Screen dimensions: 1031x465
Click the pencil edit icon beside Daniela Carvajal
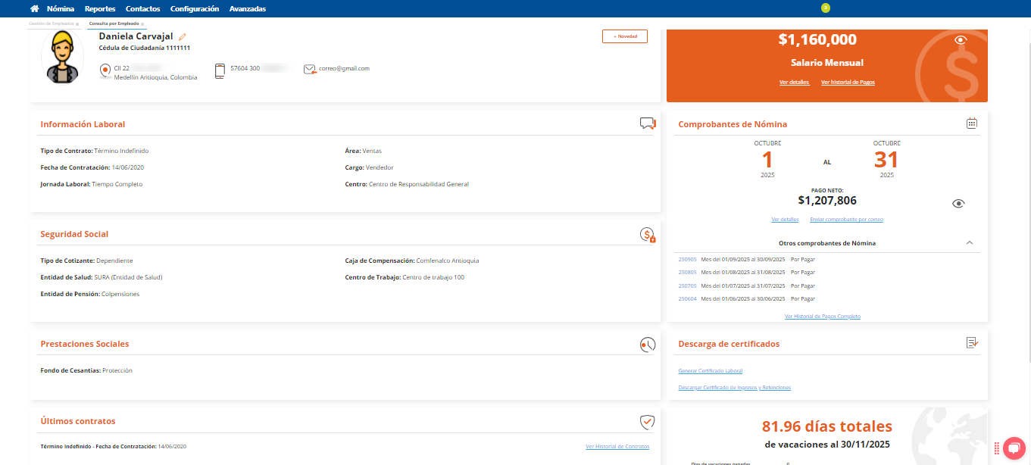point(183,36)
